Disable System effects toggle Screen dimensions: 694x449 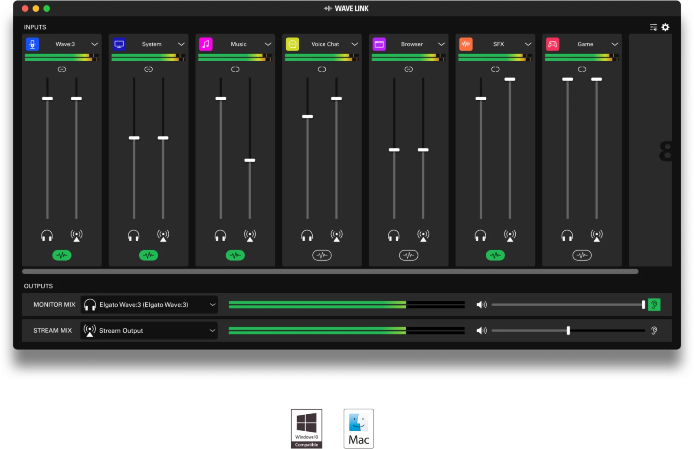pyautogui.click(x=149, y=255)
